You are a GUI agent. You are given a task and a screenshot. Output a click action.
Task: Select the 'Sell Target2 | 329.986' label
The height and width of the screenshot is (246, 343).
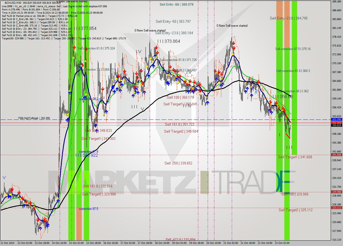(x=99, y=194)
